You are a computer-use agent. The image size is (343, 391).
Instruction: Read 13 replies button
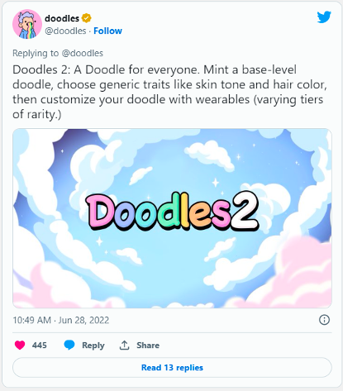tap(172, 368)
